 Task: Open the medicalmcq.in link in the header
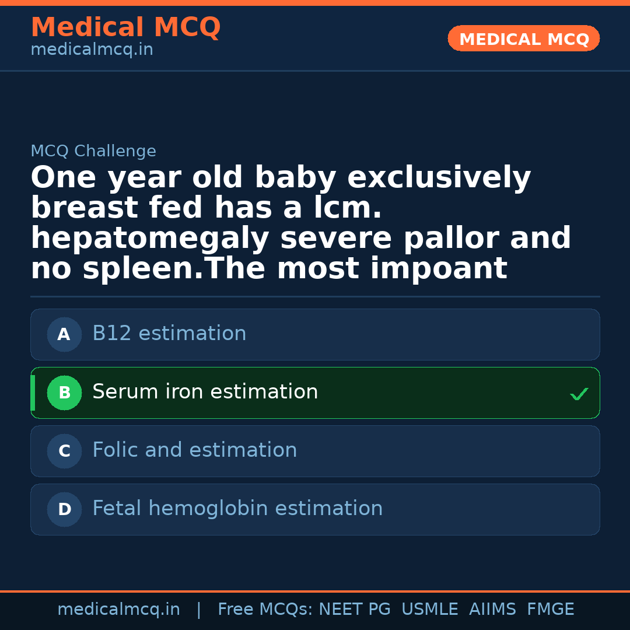pos(91,49)
